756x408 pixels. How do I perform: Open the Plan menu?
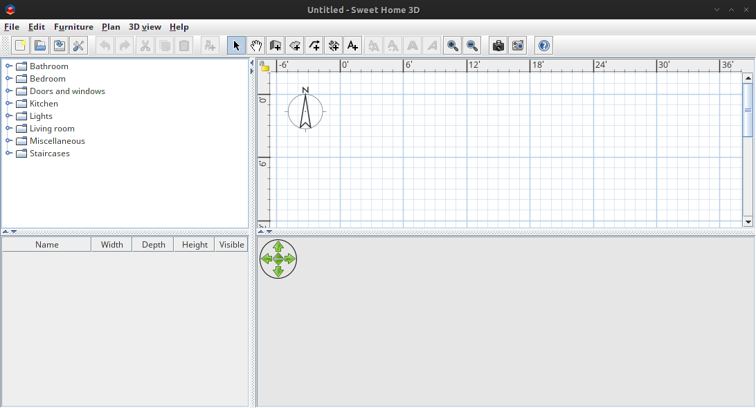click(111, 27)
